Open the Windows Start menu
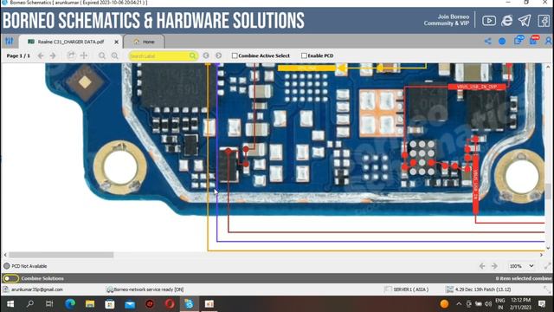Screen dimensions: 554x312 point(10,304)
